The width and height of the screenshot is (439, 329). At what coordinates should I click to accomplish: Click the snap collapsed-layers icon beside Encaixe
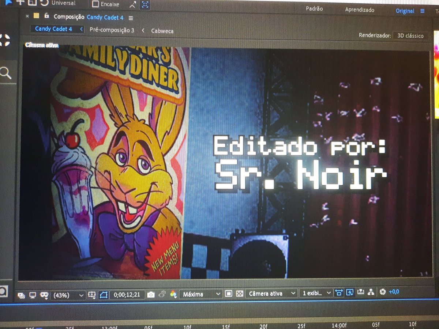click(x=132, y=5)
